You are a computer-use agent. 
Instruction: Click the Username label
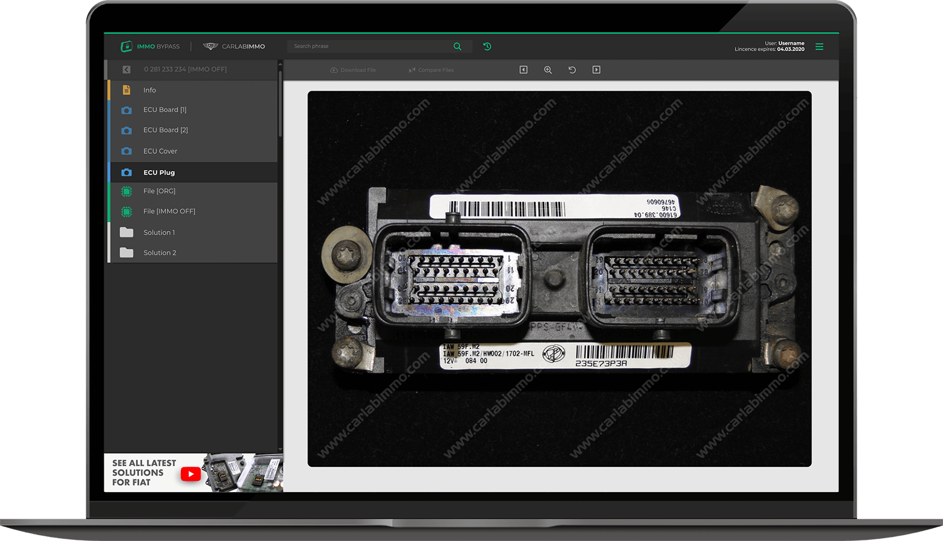coord(791,43)
